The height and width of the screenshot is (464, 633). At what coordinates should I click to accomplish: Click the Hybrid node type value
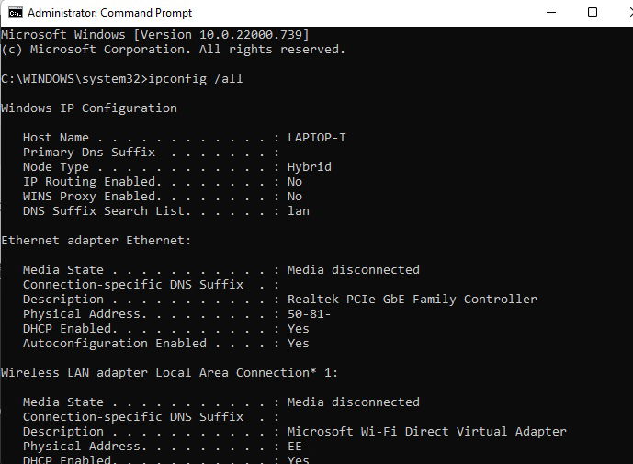pyautogui.click(x=310, y=167)
